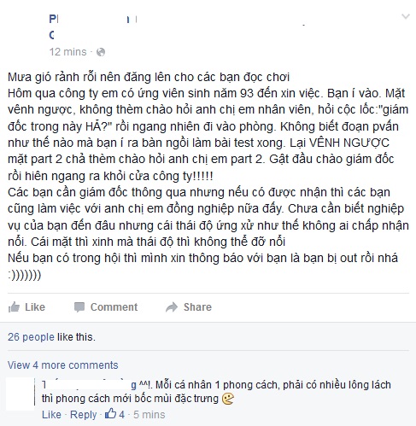Viewport: 416px width, 426px height.
Task: Click the thumbs-up icon beside Like
Action: point(14,307)
